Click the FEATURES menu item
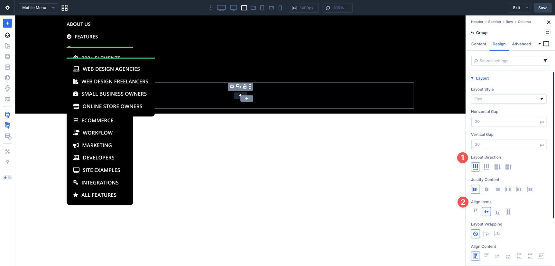Screen dimensions: 555x266 pyautogui.click(x=86, y=37)
